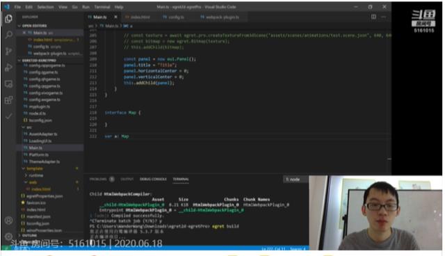Open the File menu
The width and height of the screenshot is (445, 256).
point(17,7)
